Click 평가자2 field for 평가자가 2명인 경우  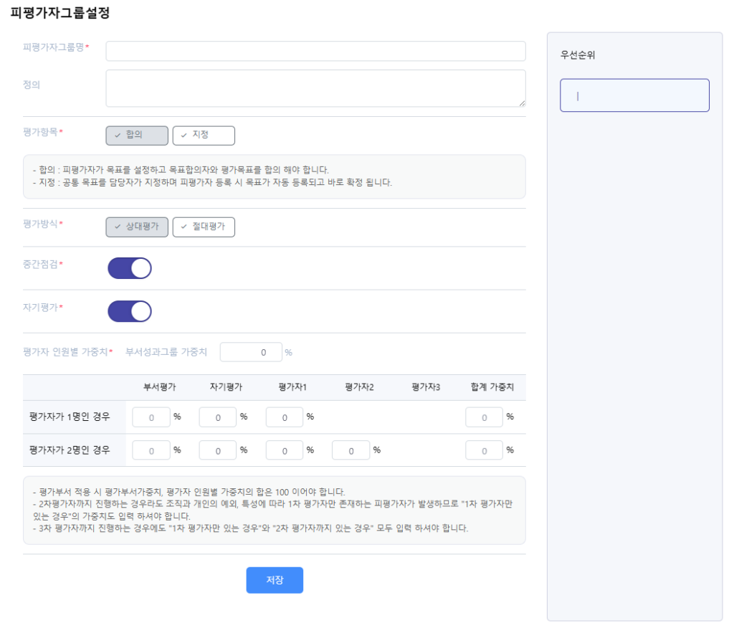351,451
